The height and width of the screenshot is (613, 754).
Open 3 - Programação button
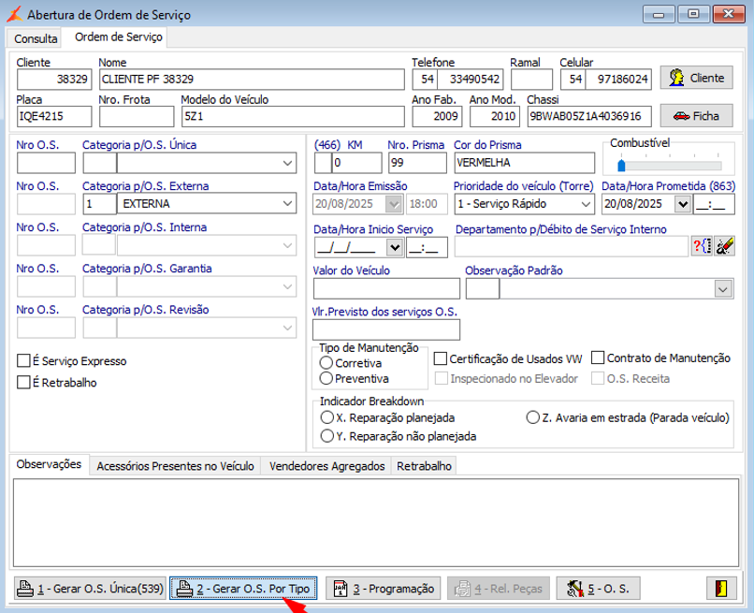(x=384, y=588)
